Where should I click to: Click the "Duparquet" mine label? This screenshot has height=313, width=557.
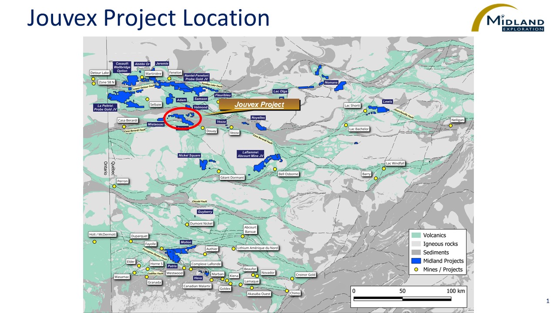(x=140, y=236)
